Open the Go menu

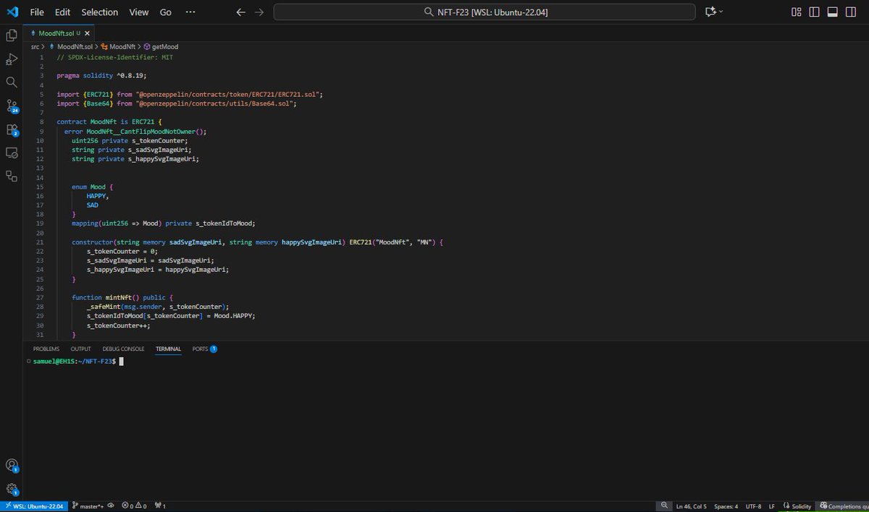pos(166,12)
